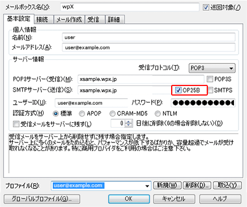The image size is (247, 207).
Task: Click the キャンセル button
Action: click(x=174, y=199)
